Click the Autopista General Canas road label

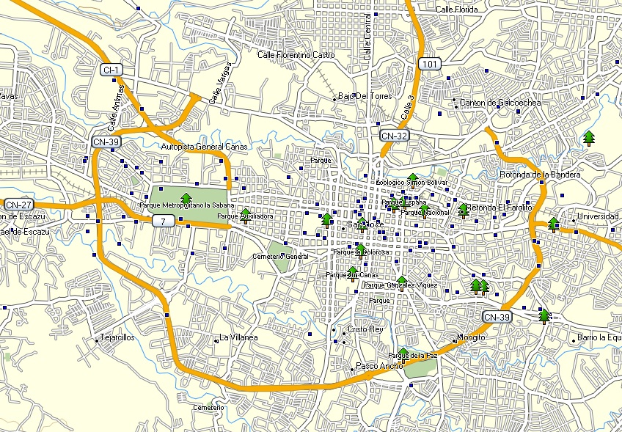[x=204, y=145]
